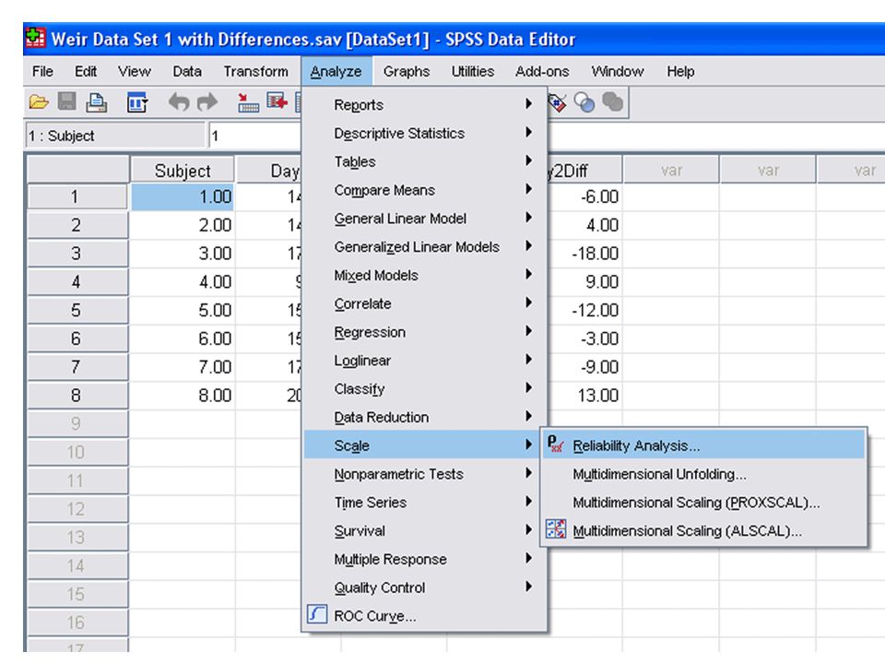885x664 pixels.
Task: Select difference cell with value 9.00
Action: point(584,281)
